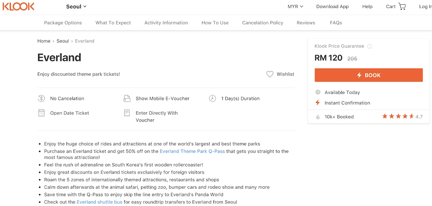Viewport: 432px width, 206px height.
Task: Click the Open Date Ticket calendar icon
Action: tap(41, 113)
